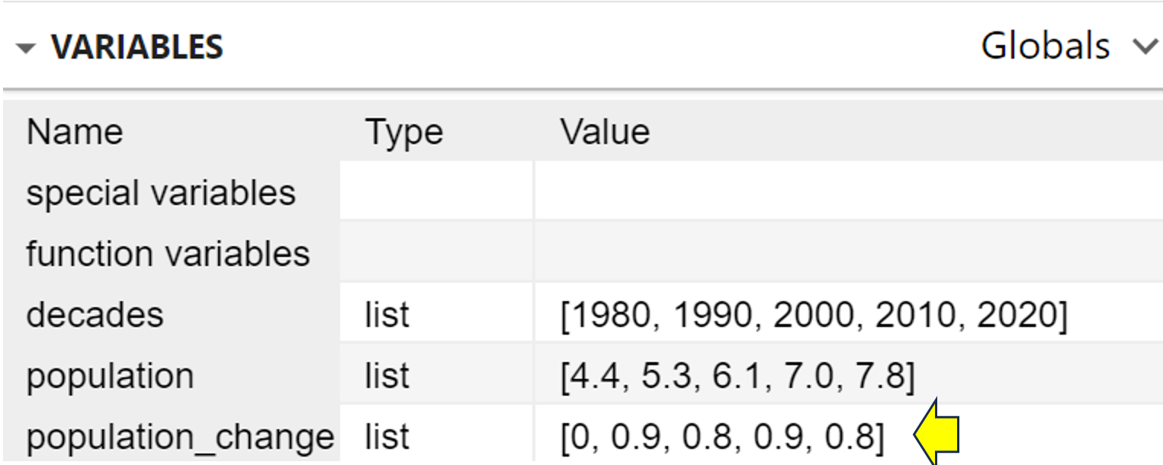1163x465 pixels.
Task: Click the Type column header
Action: click(403, 131)
